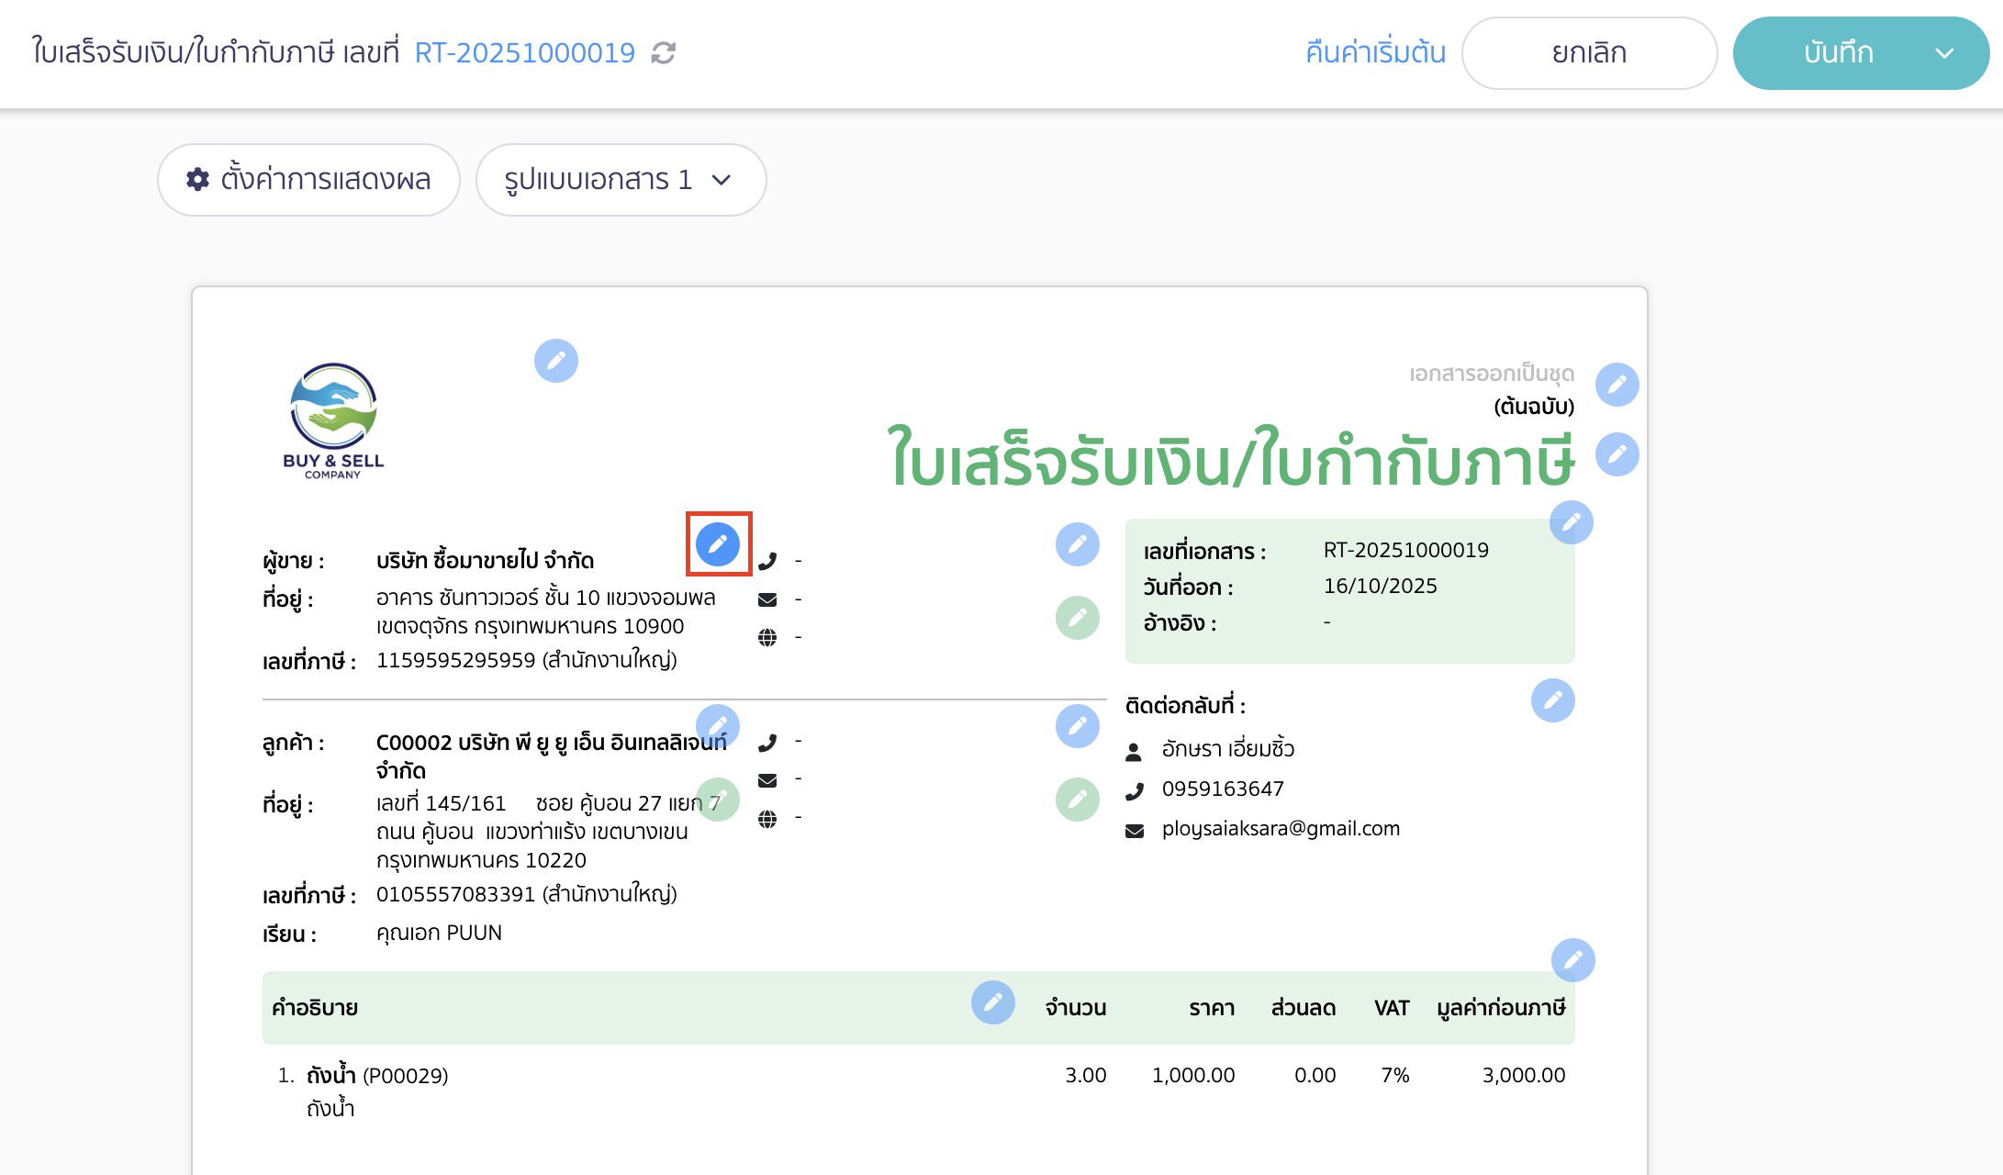Viewport: 2003px width, 1175px height.
Task: Click the คืนค่าเริ่มต้น reset link
Action: [x=1375, y=53]
